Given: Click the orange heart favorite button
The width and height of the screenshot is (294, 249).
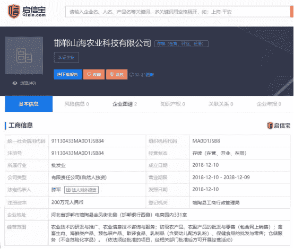Looking at the screenshot, I should pos(94,75).
